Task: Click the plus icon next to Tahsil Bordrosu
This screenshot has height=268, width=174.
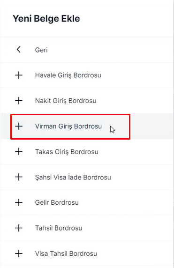Action: (19, 228)
